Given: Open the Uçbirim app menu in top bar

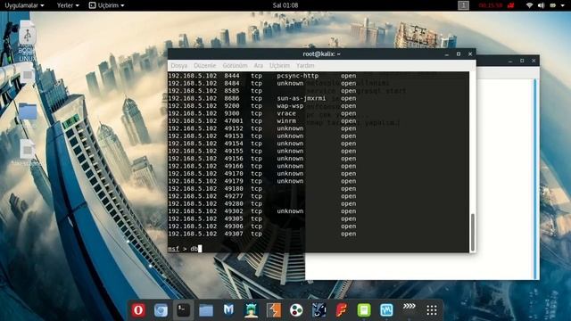Looking at the screenshot, I should pyautogui.click(x=107, y=5).
